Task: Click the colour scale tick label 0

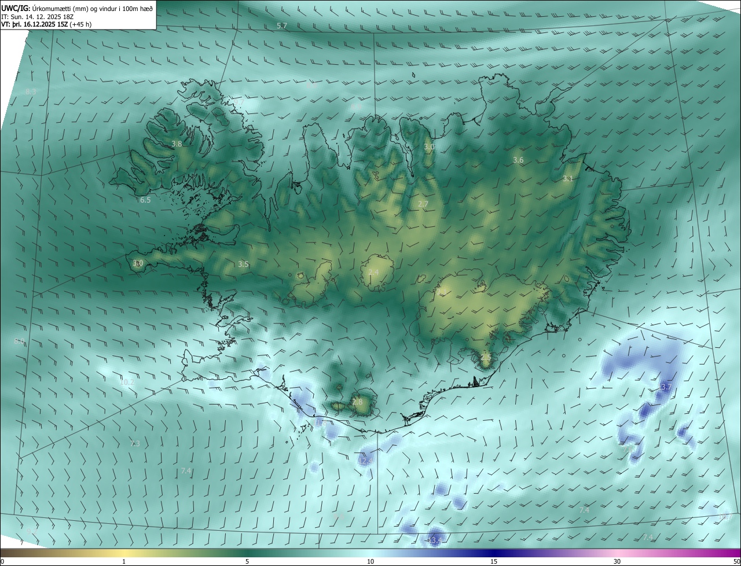Action: pos(2,561)
